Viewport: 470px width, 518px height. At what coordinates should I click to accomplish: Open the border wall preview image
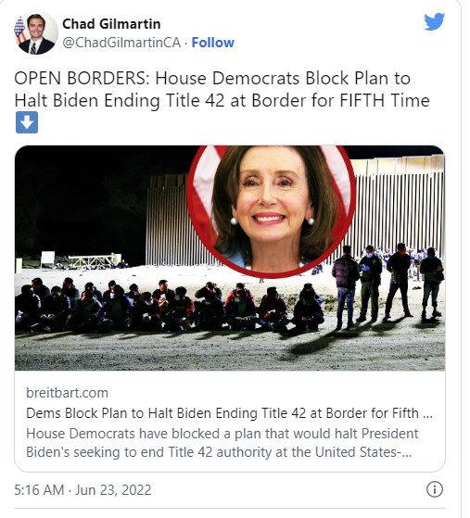[x=230, y=258]
